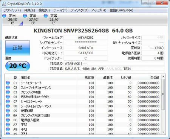Open the ファイル(F) menu

[x=12, y=10]
